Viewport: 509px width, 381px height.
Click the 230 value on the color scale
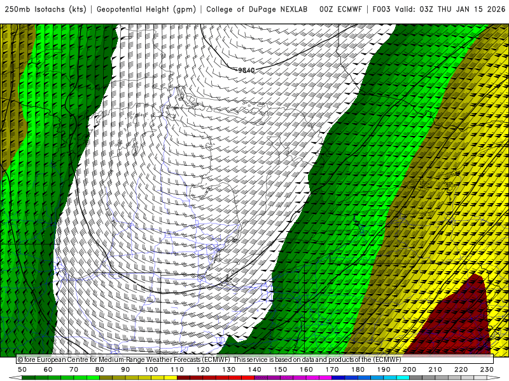[x=487, y=370]
